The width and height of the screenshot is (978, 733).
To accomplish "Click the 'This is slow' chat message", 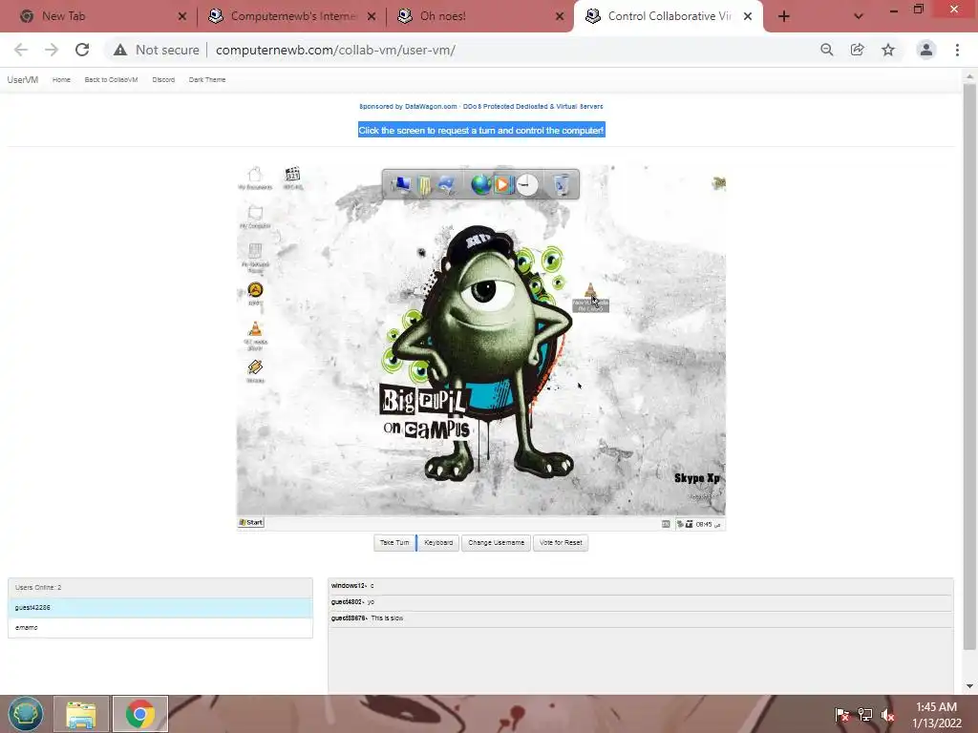I will coord(641,618).
